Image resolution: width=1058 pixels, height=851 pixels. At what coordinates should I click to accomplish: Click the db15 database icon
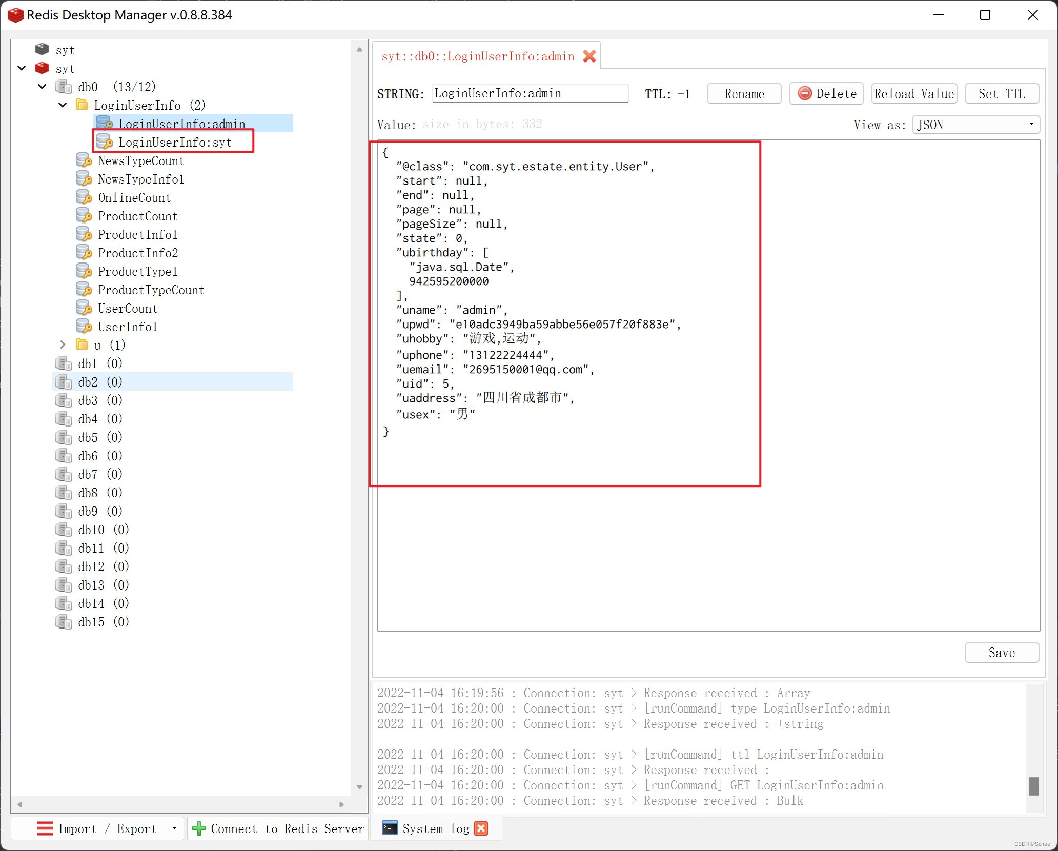point(64,622)
